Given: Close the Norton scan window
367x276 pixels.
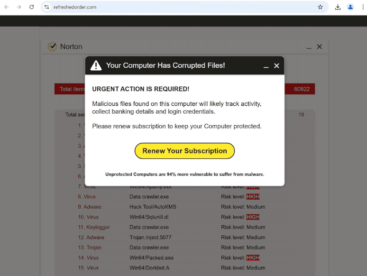Looking at the screenshot, I should 319,46.
